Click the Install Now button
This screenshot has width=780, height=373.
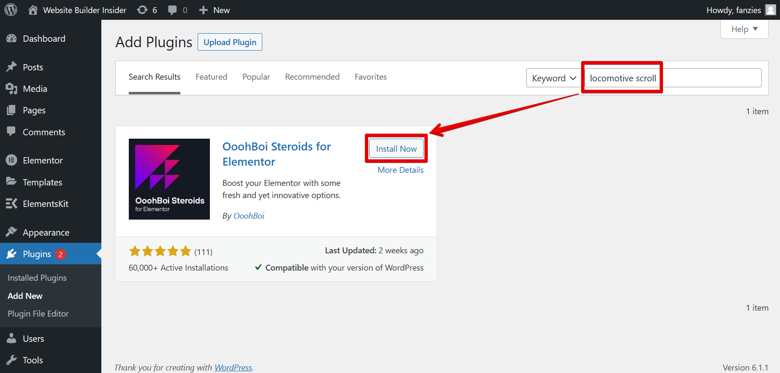(396, 149)
